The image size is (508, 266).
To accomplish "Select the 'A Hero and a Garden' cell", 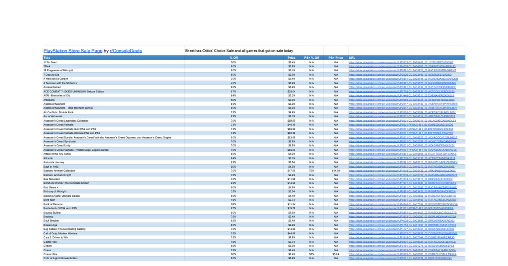I will (x=114, y=79).
